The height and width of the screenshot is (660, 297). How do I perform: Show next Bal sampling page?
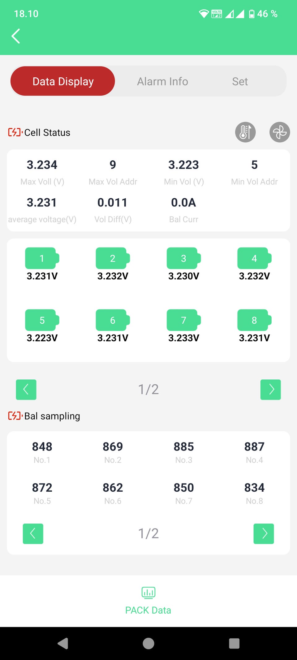tap(264, 534)
